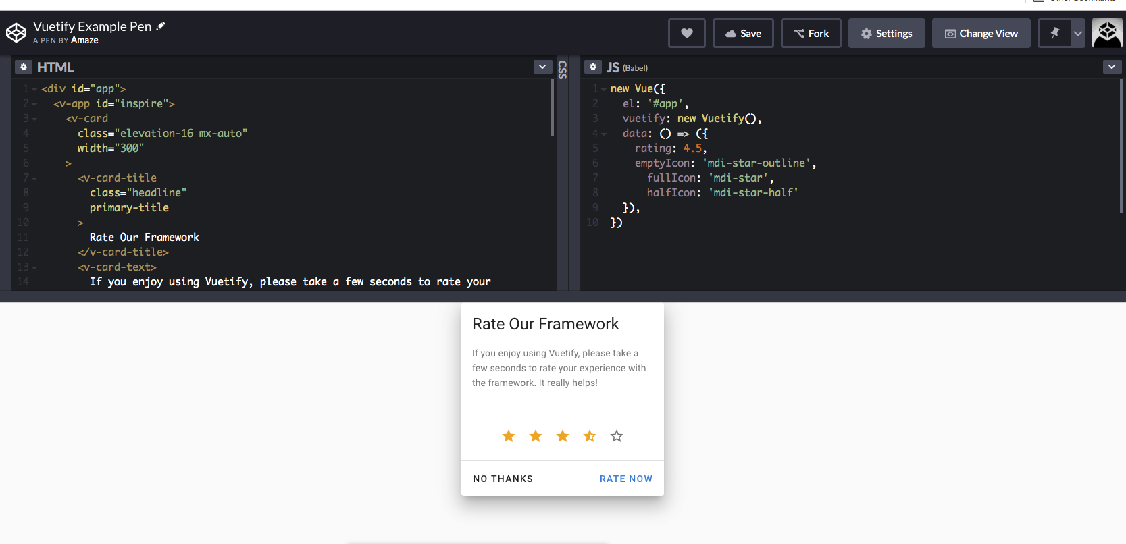Open the HTML editor settings gear
The image size is (1126, 544).
click(x=24, y=67)
